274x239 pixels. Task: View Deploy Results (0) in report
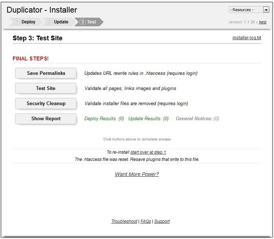click(x=104, y=118)
